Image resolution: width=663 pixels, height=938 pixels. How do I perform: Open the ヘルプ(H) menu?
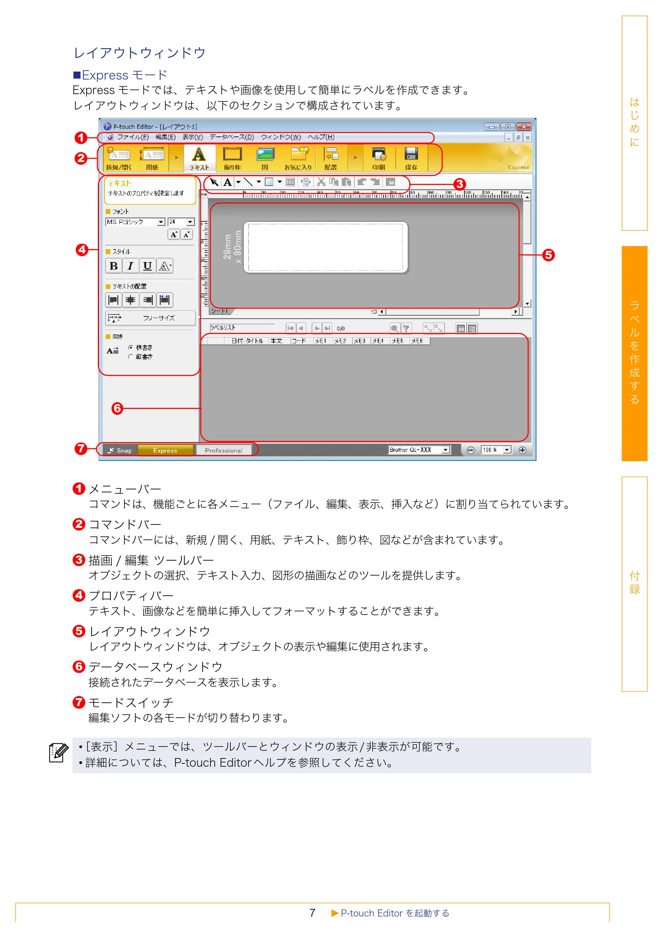321,137
